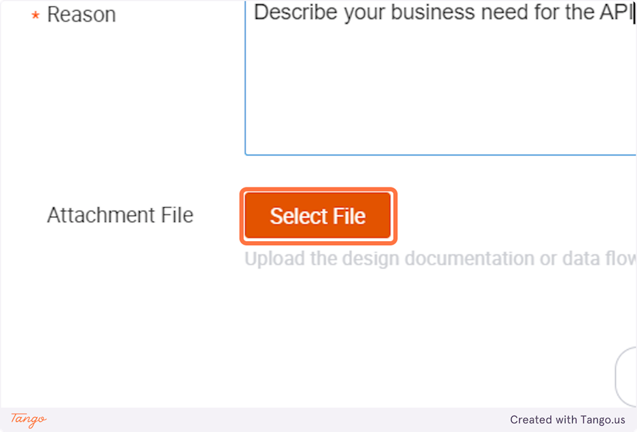This screenshot has height=432, width=637.
Task: Click the 'Tango.us' text in the footer
Action: tap(602, 420)
